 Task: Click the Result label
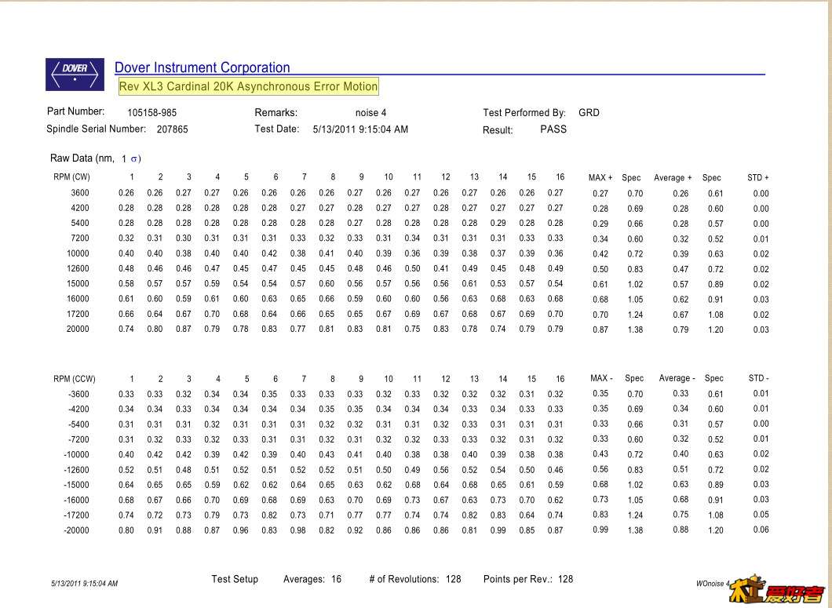click(x=498, y=130)
